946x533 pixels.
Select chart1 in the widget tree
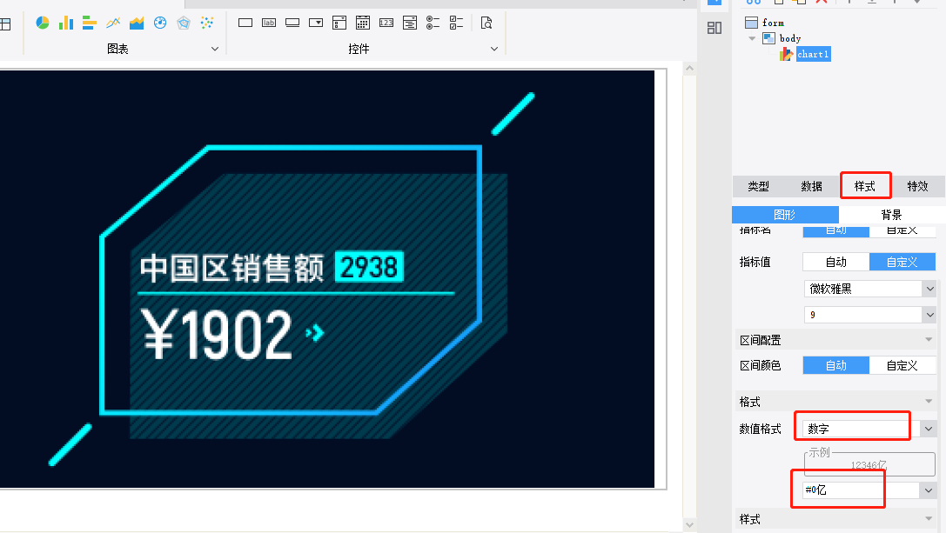tap(813, 54)
